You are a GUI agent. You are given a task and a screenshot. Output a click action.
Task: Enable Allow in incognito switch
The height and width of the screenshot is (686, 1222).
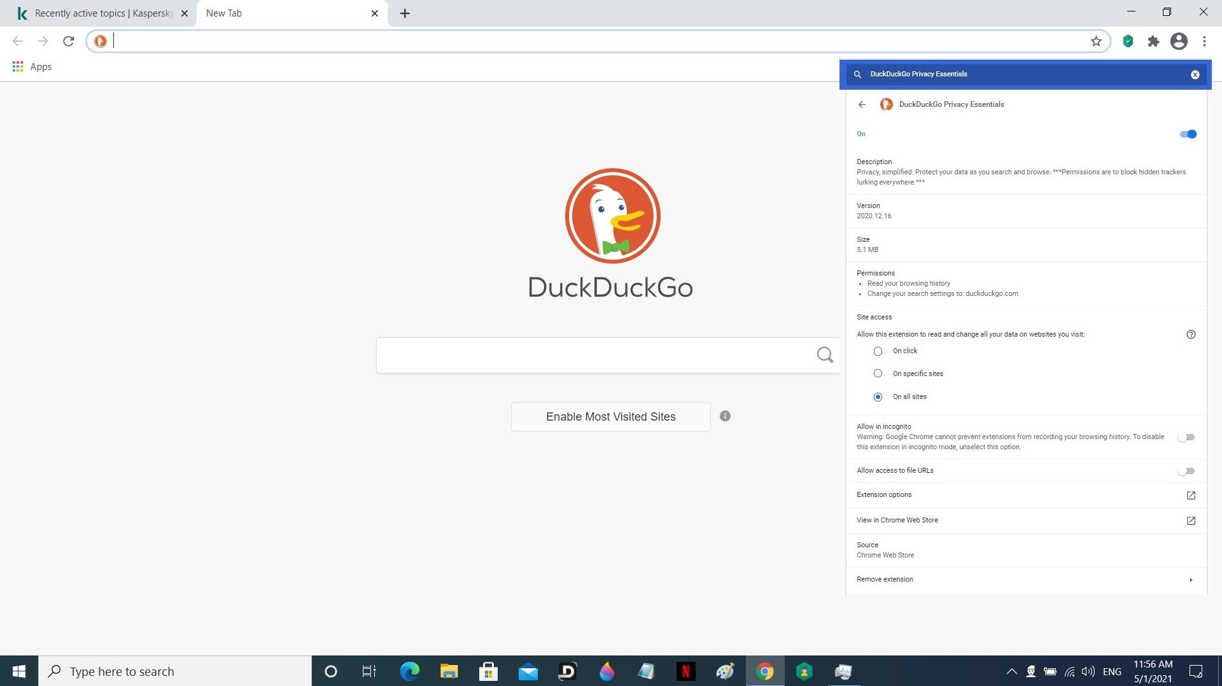tap(1186, 437)
